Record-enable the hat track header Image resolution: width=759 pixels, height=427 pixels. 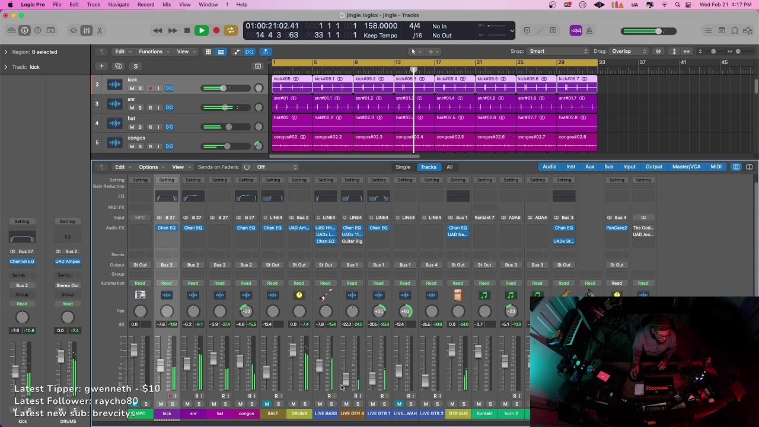point(150,127)
